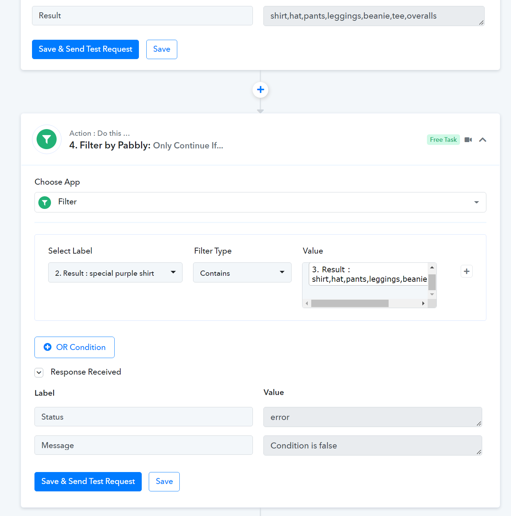Open the Select Label dropdown

(x=115, y=273)
